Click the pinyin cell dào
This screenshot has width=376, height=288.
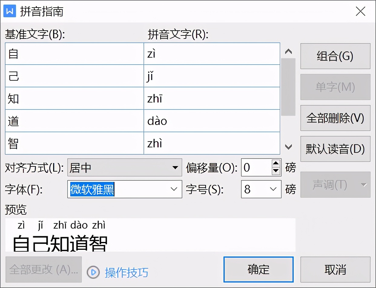212,121
